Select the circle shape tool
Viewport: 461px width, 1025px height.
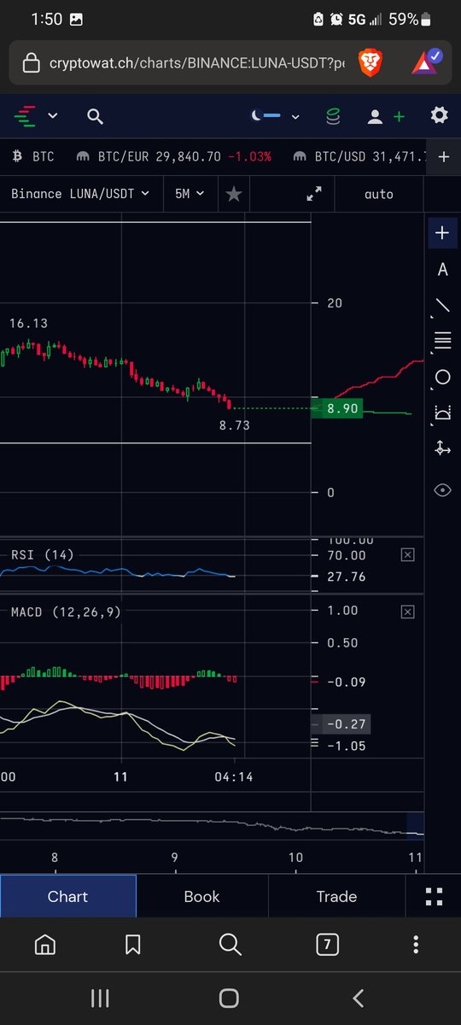[x=442, y=377]
